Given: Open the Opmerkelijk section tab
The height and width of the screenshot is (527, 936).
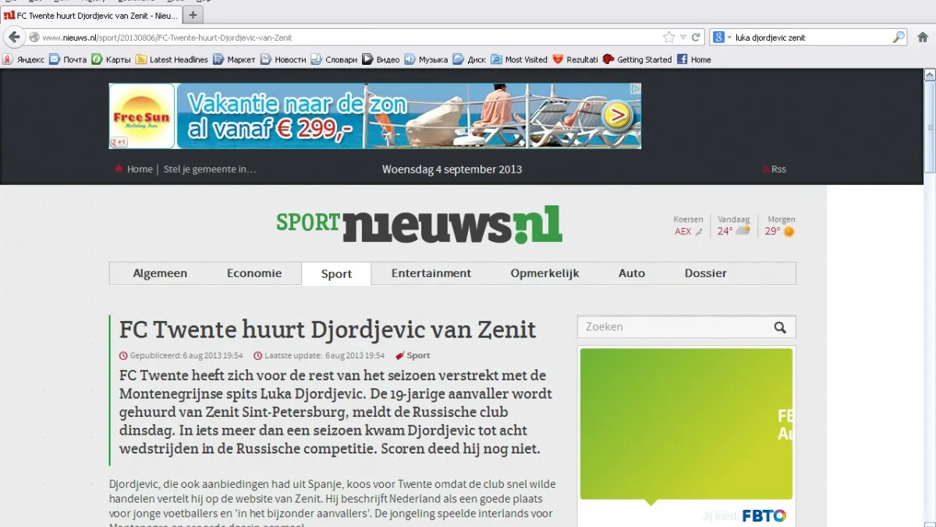Looking at the screenshot, I should point(545,273).
